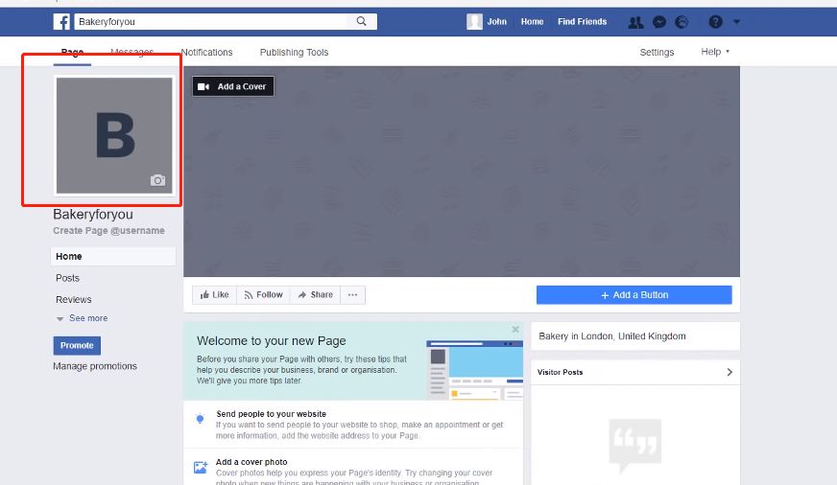Open friend requests icon
The height and width of the screenshot is (485, 837).
pos(635,22)
